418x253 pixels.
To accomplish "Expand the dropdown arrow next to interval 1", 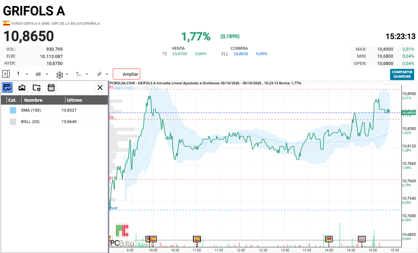I will pos(27,74).
